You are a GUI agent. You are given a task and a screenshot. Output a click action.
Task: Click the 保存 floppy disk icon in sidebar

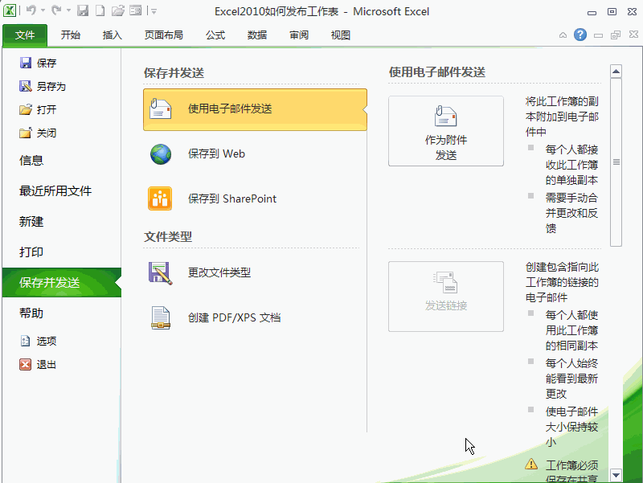tap(26, 63)
